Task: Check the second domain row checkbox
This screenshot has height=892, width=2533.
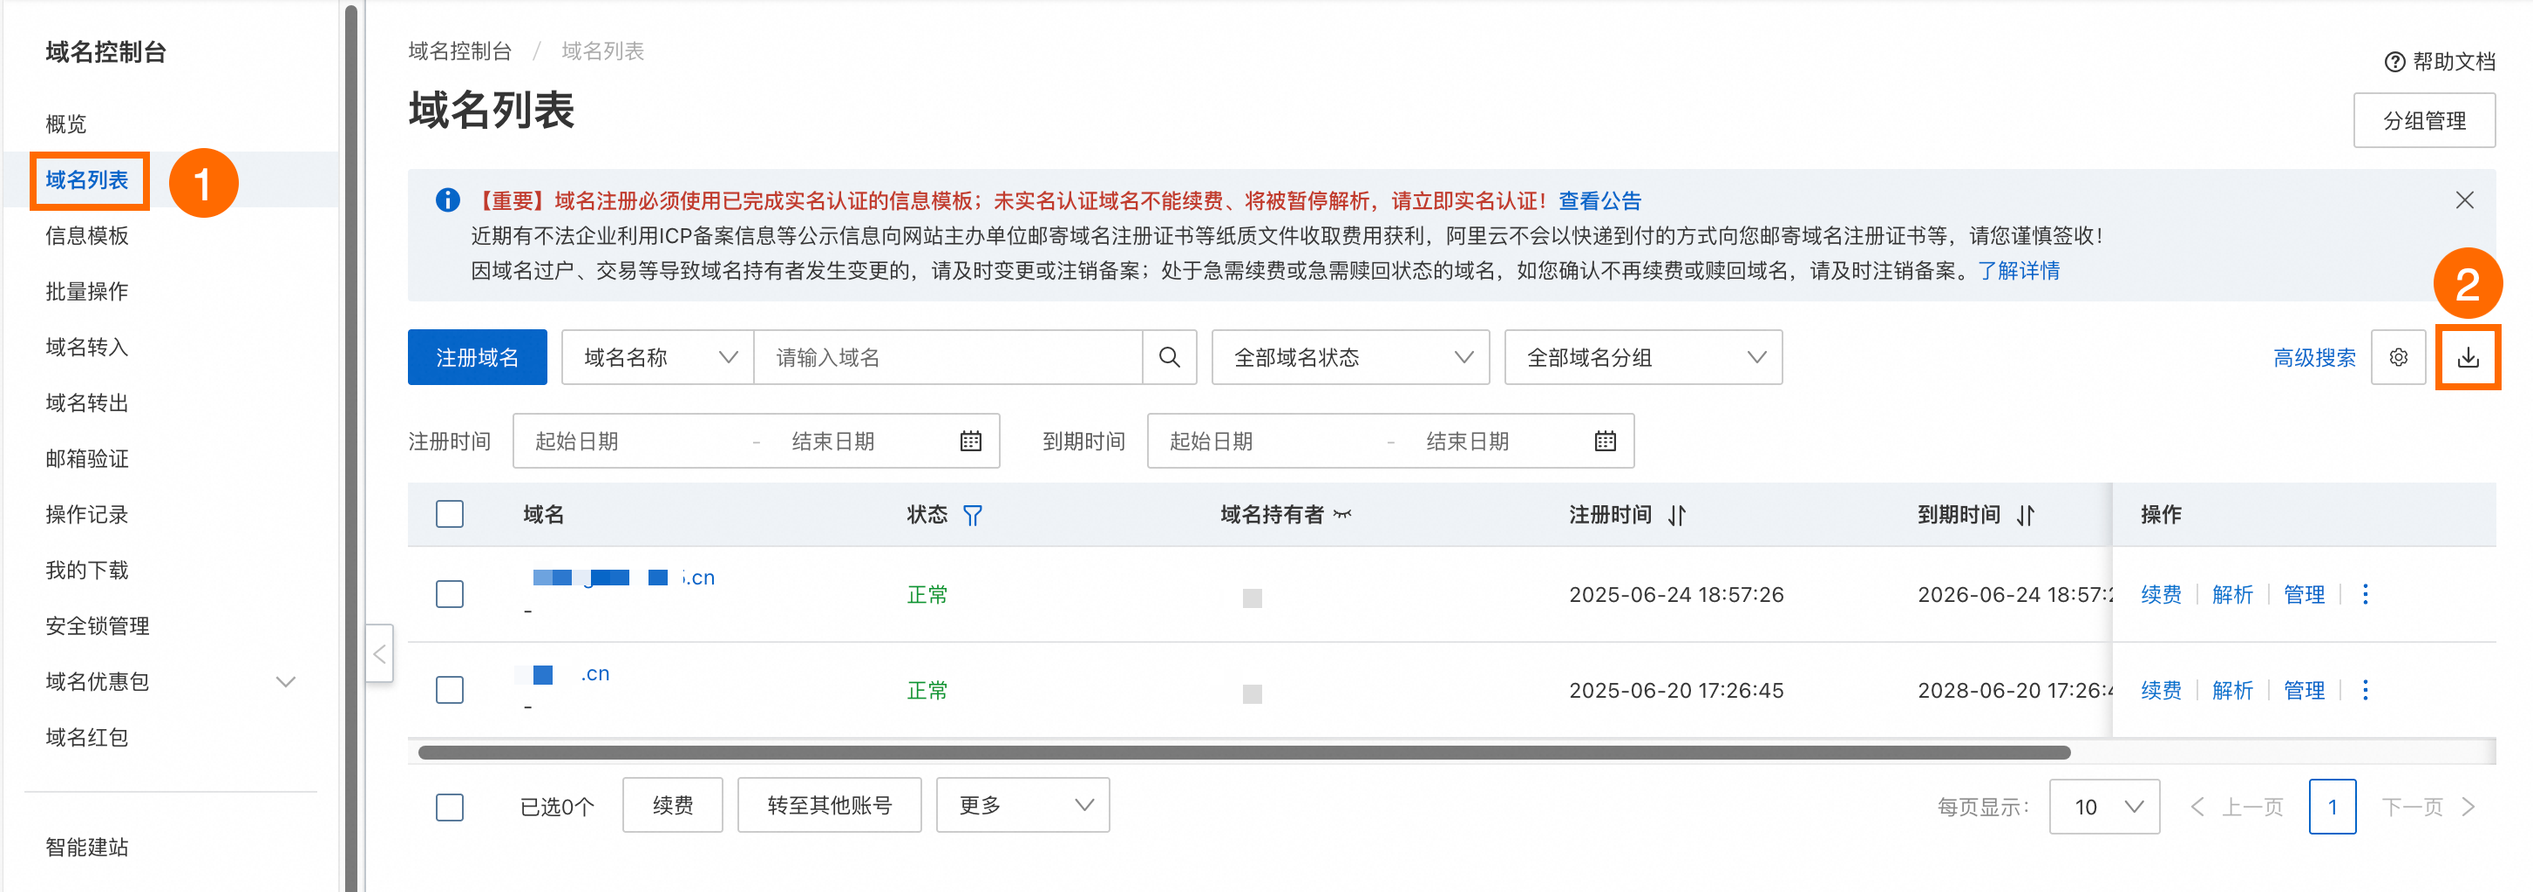Action: coord(450,690)
